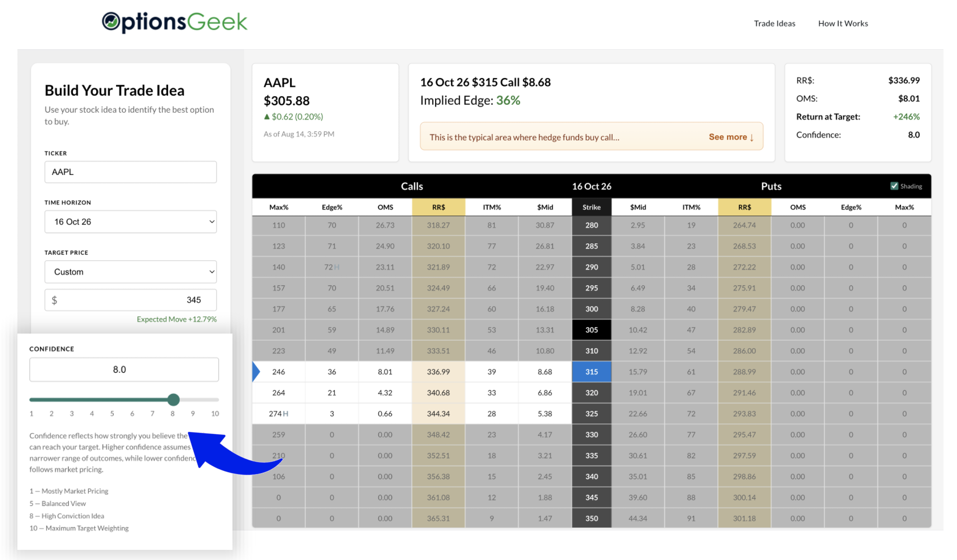Click the OptionsGeek logo
The width and height of the screenshot is (957, 560).
174,22
